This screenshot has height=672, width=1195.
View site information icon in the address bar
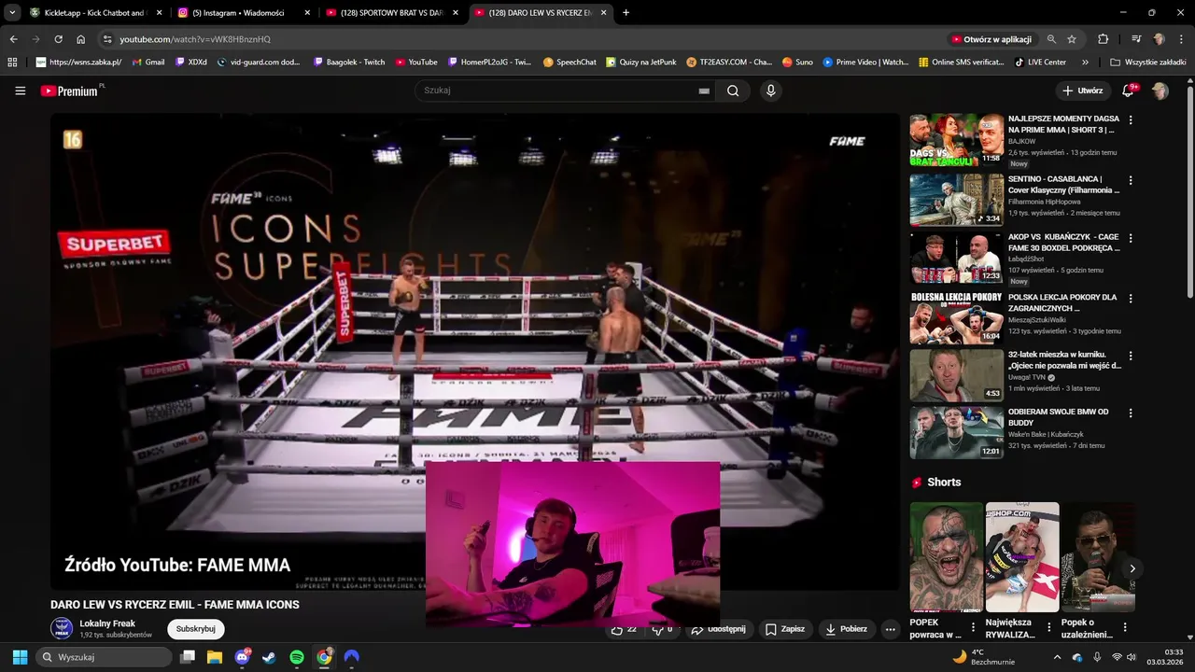(106, 39)
